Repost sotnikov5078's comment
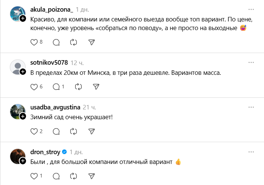 click(x=79, y=86)
